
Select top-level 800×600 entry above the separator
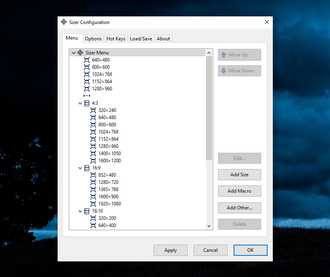coord(101,67)
